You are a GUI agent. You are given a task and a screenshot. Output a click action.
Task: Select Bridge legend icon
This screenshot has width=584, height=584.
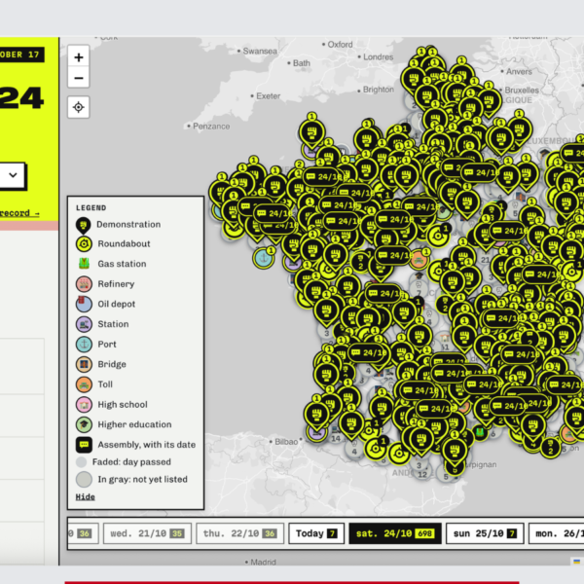[84, 364]
